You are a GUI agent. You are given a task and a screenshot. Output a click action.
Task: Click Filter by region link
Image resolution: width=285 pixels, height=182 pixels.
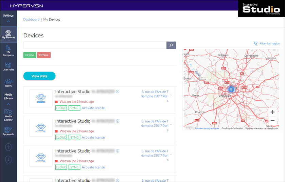point(270,43)
